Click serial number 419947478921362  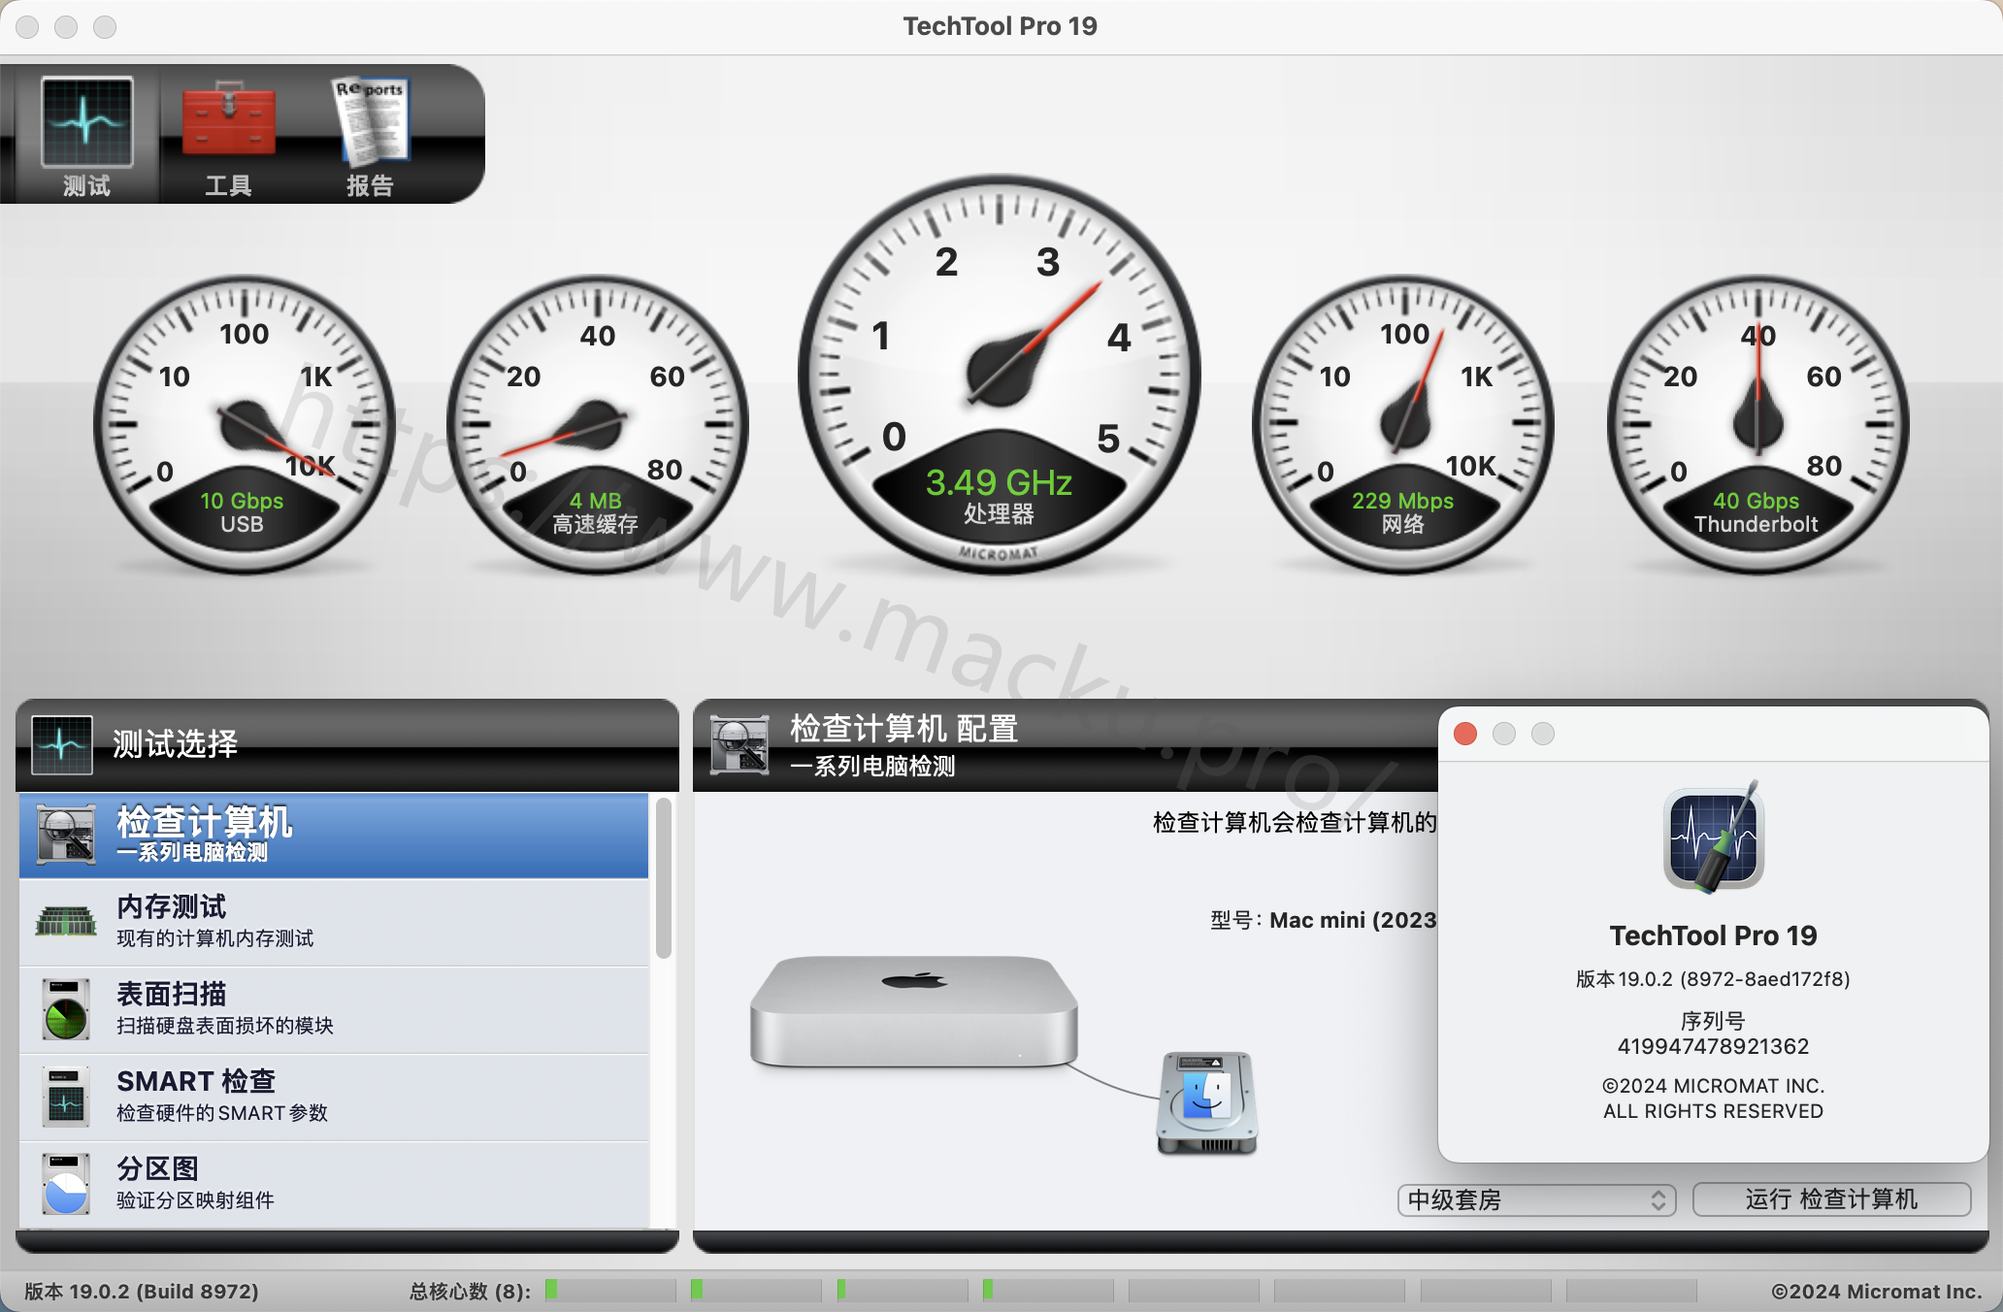[1714, 1046]
